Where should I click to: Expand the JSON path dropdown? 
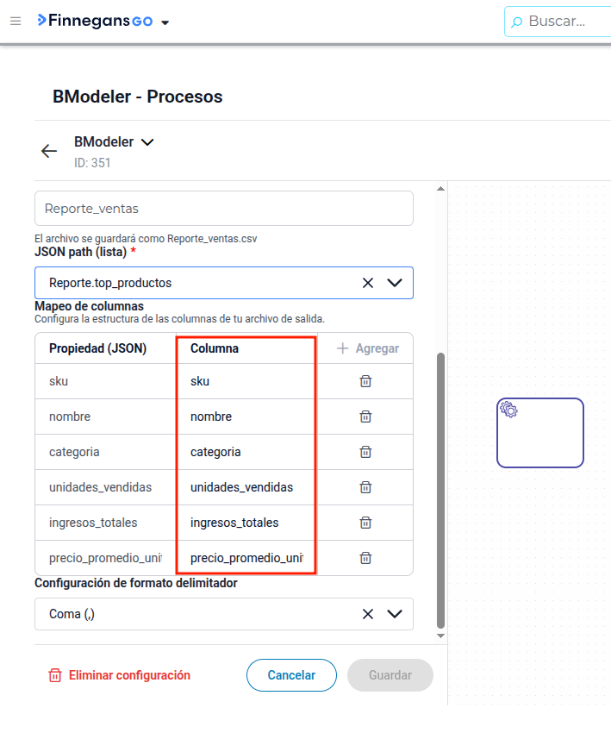395,283
